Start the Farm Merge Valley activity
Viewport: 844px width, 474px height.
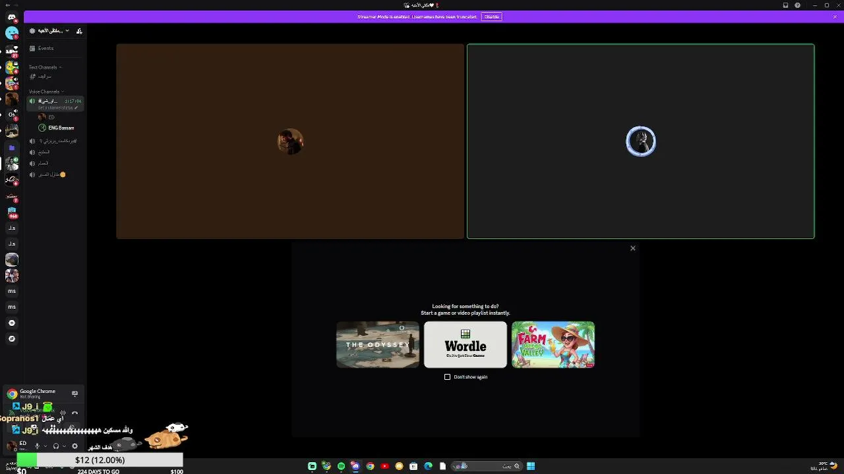pos(553,344)
